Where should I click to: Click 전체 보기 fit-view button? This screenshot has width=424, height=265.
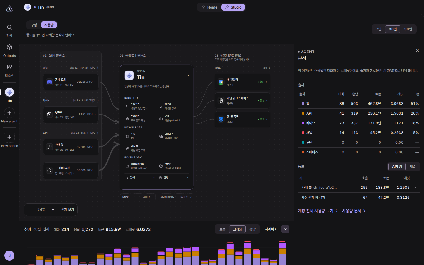point(67,210)
